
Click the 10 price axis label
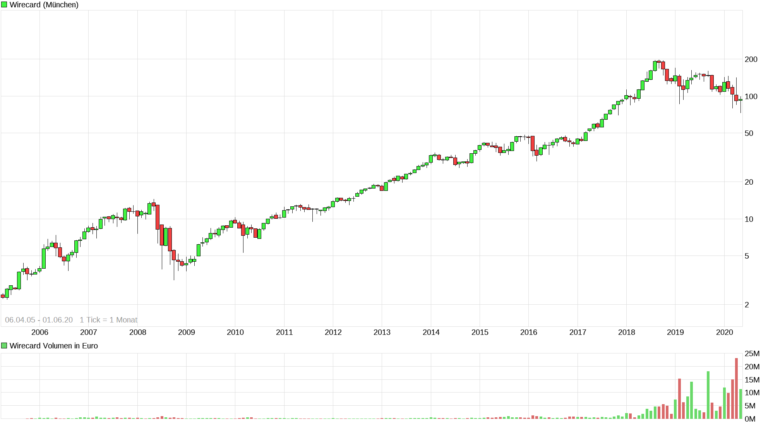pos(749,219)
